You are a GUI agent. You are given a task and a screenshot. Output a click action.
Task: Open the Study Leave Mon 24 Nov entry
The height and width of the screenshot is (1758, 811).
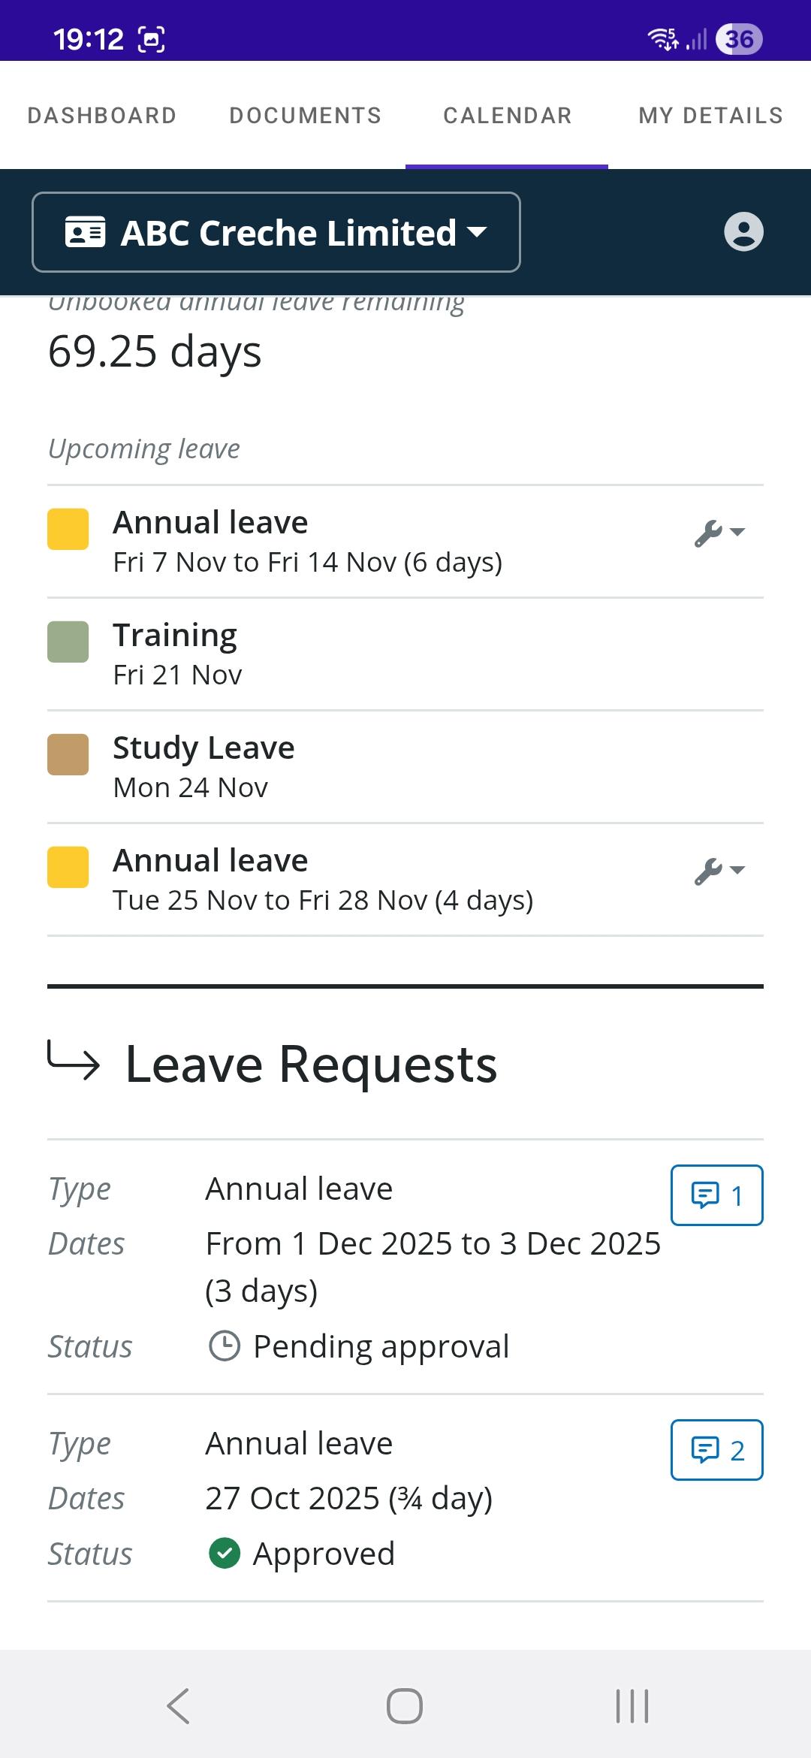tap(204, 766)
